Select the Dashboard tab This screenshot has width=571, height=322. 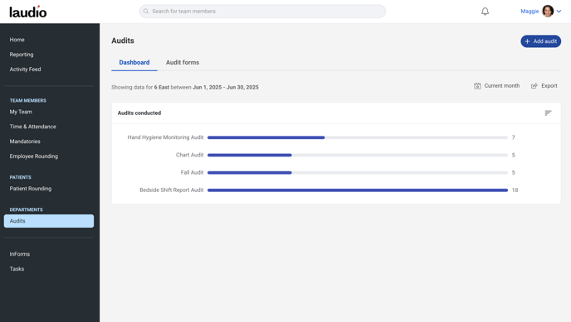tap(134, 62)
